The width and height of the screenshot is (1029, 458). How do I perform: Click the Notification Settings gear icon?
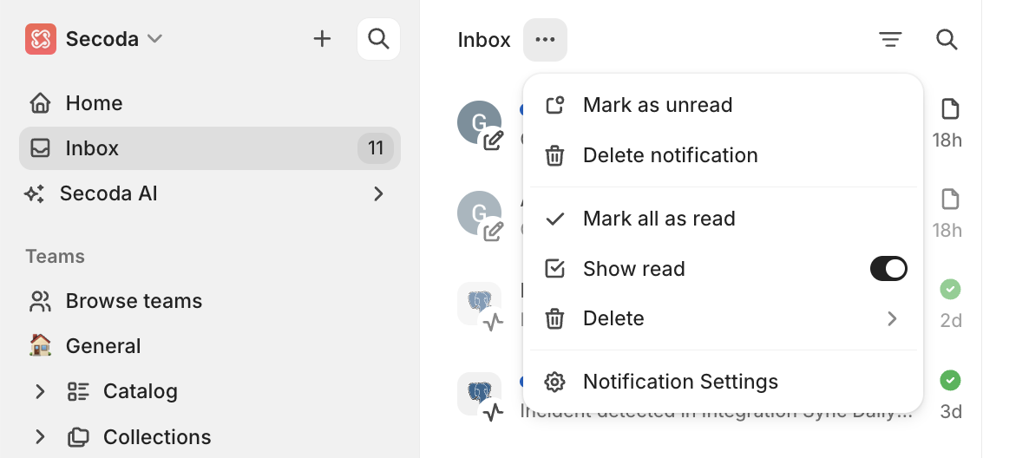(x=554, y=382)
